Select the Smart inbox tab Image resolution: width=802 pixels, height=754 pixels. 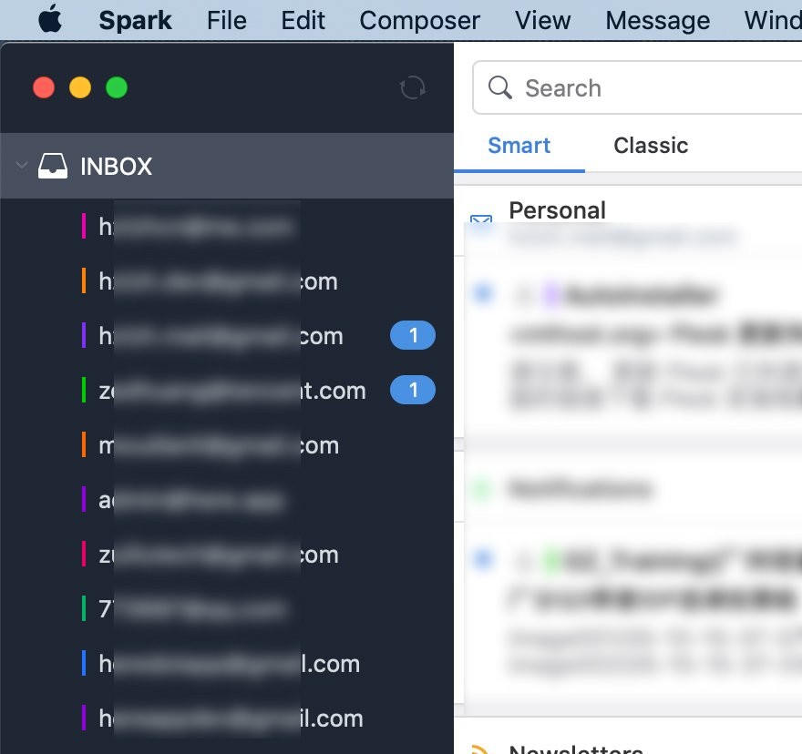[519, 146]
